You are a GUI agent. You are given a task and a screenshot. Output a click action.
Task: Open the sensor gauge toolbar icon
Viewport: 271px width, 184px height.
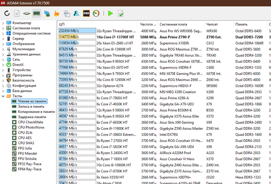point(96,13)
